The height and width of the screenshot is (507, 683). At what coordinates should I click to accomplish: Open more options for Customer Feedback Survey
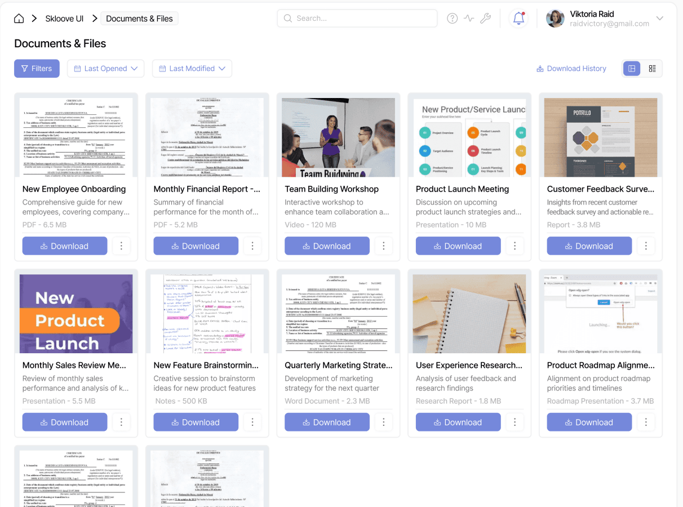646,246
